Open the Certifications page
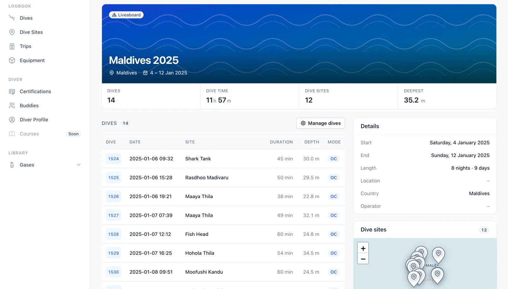This screenshot has height=289, width=508. 35,91
